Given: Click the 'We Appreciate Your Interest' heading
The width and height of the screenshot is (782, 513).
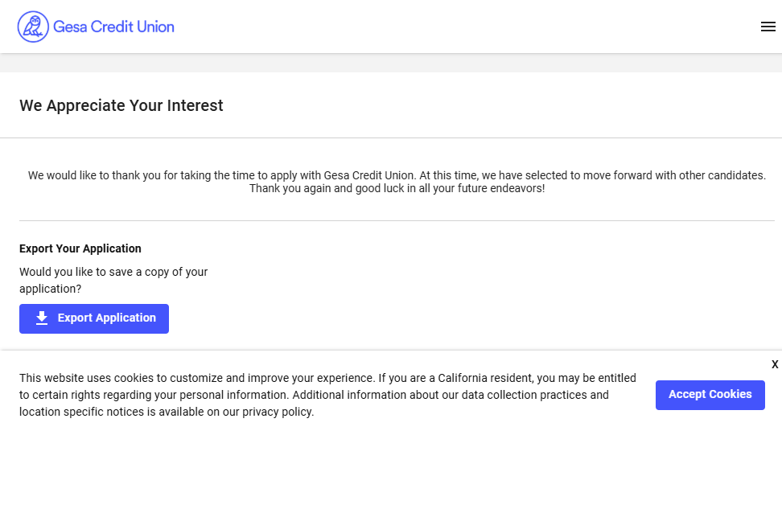Looking at the screenshot, I should pos(121,105).
